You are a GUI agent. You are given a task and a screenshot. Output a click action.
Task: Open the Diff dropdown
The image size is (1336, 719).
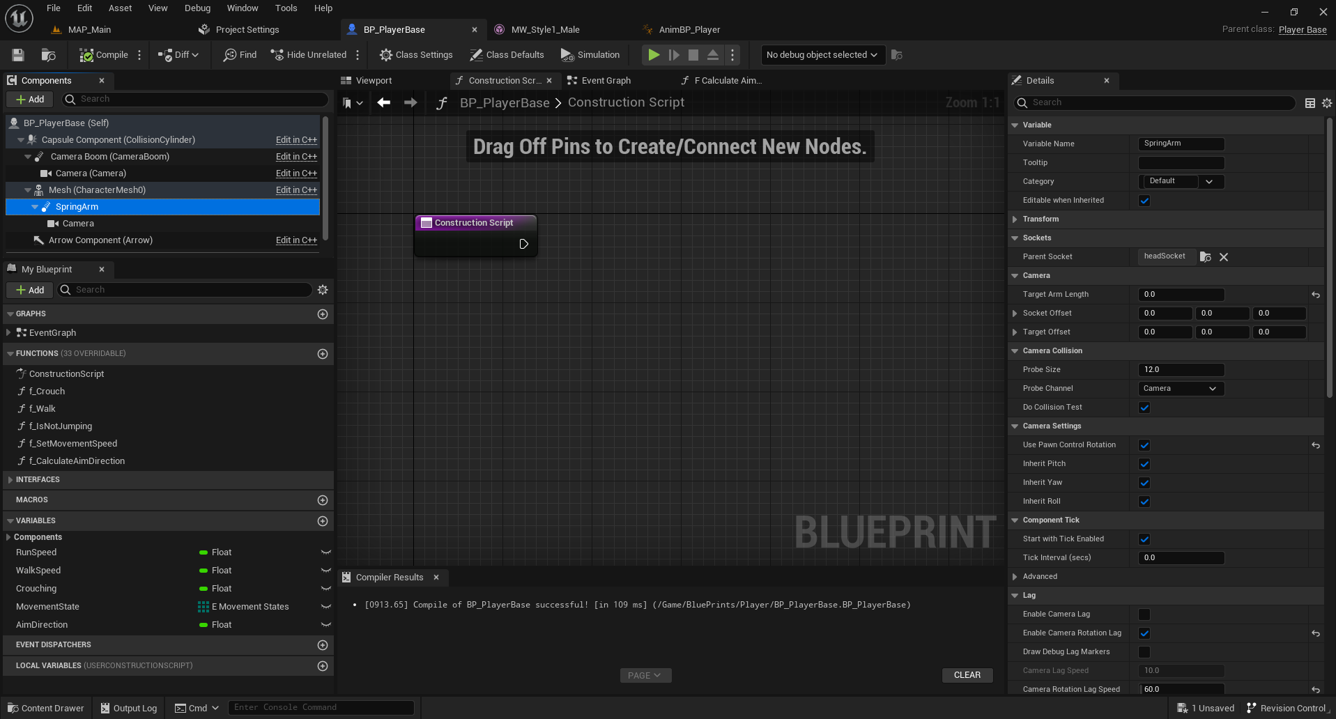pyautogui.click(x=178, y=55)
